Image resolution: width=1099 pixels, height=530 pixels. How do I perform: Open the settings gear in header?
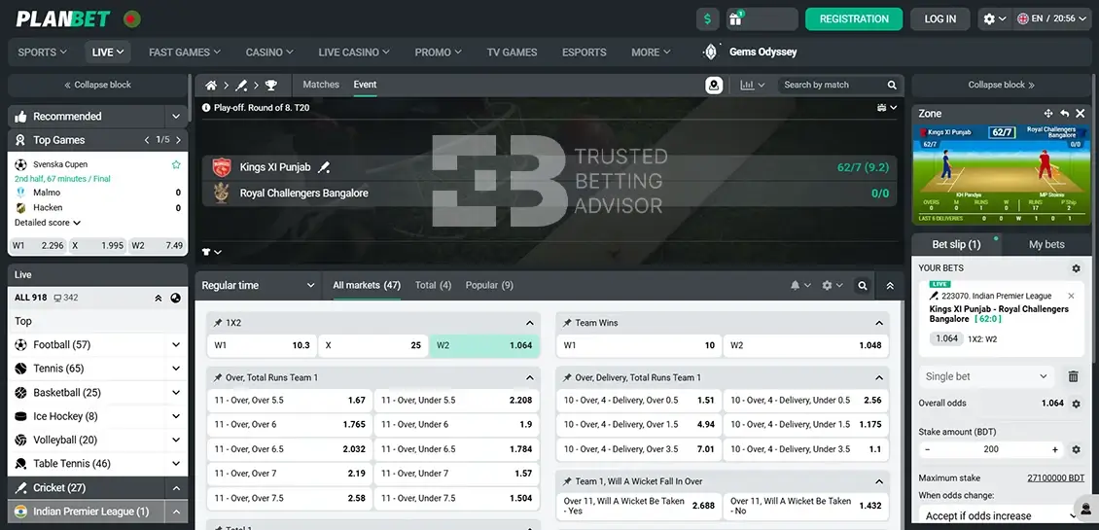tap(995, 18)
